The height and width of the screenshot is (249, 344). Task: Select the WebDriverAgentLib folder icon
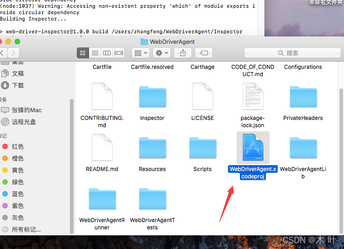point(303,148)
